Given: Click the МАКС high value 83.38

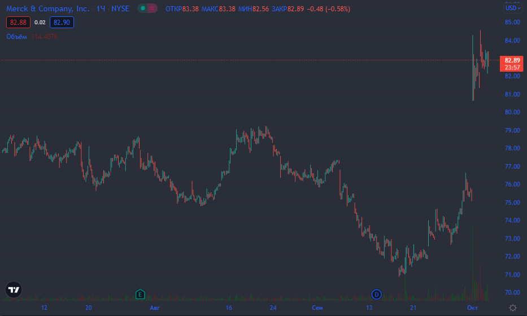Looking at the screenshot, I should [x=227, y=8].
